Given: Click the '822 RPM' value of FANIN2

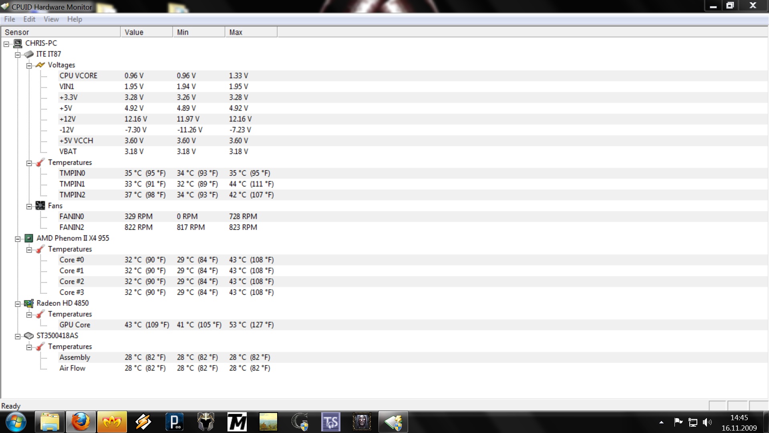Looking at the screenshot, I should point(139,227).
